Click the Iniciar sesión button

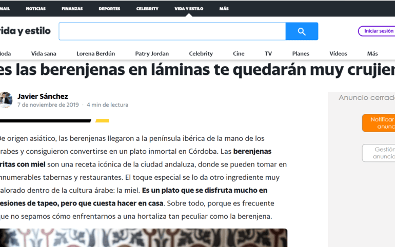point(377,31)
